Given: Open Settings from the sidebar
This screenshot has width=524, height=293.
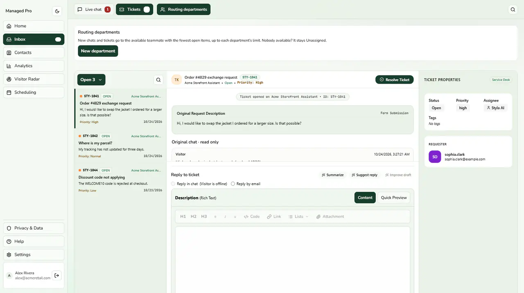Looking at the screenshot, I should click(x=34, y=254).
